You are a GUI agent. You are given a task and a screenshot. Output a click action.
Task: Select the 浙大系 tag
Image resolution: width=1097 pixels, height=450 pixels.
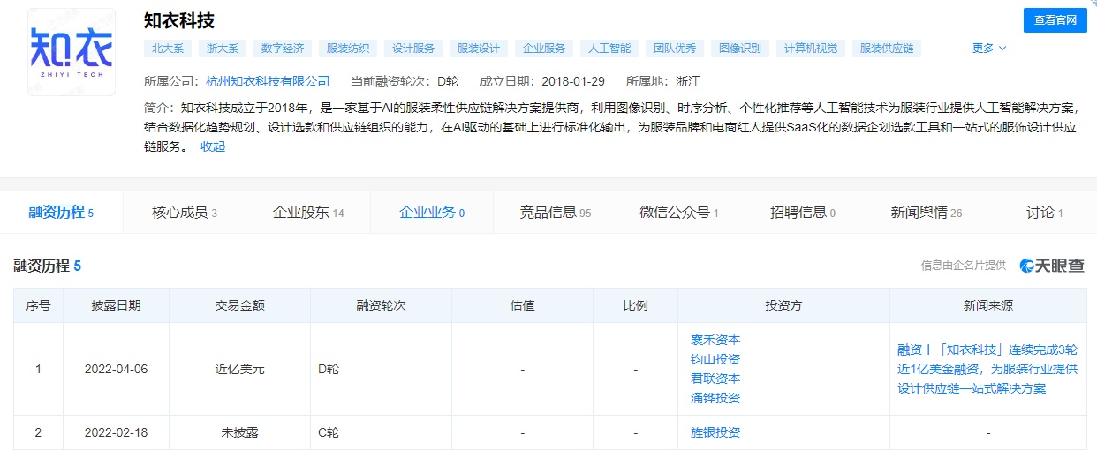[223, 49]
